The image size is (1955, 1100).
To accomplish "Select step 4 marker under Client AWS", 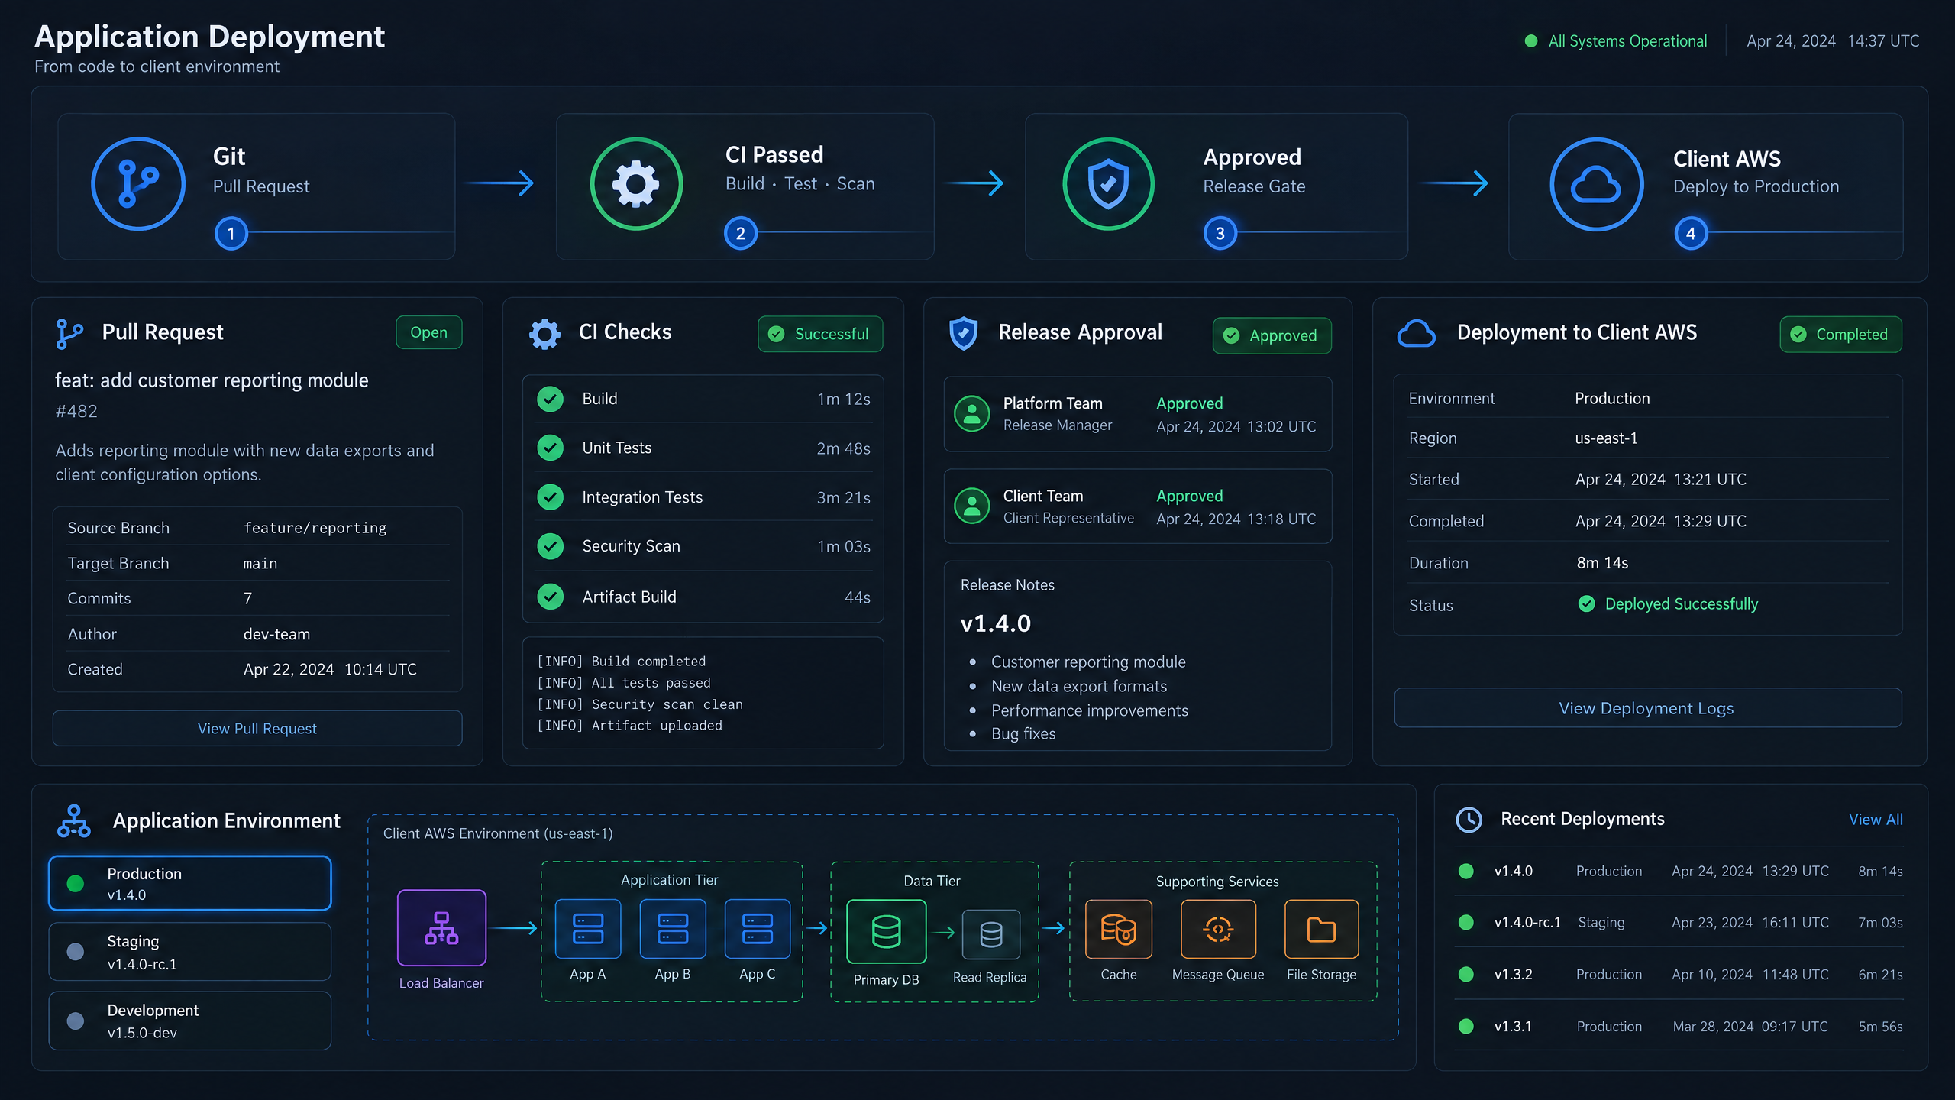I will tap(1691, 233).
